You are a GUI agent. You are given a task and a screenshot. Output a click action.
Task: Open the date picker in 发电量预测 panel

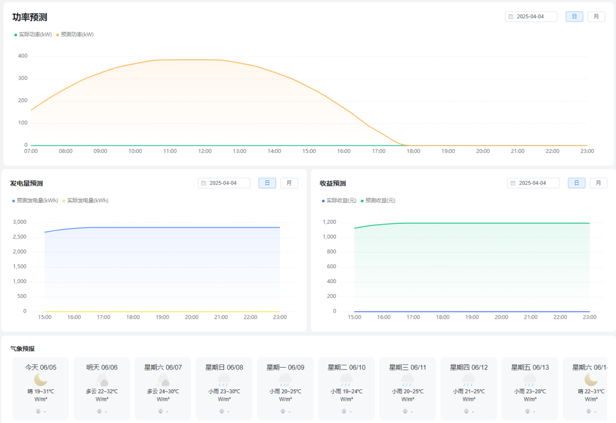224,183
